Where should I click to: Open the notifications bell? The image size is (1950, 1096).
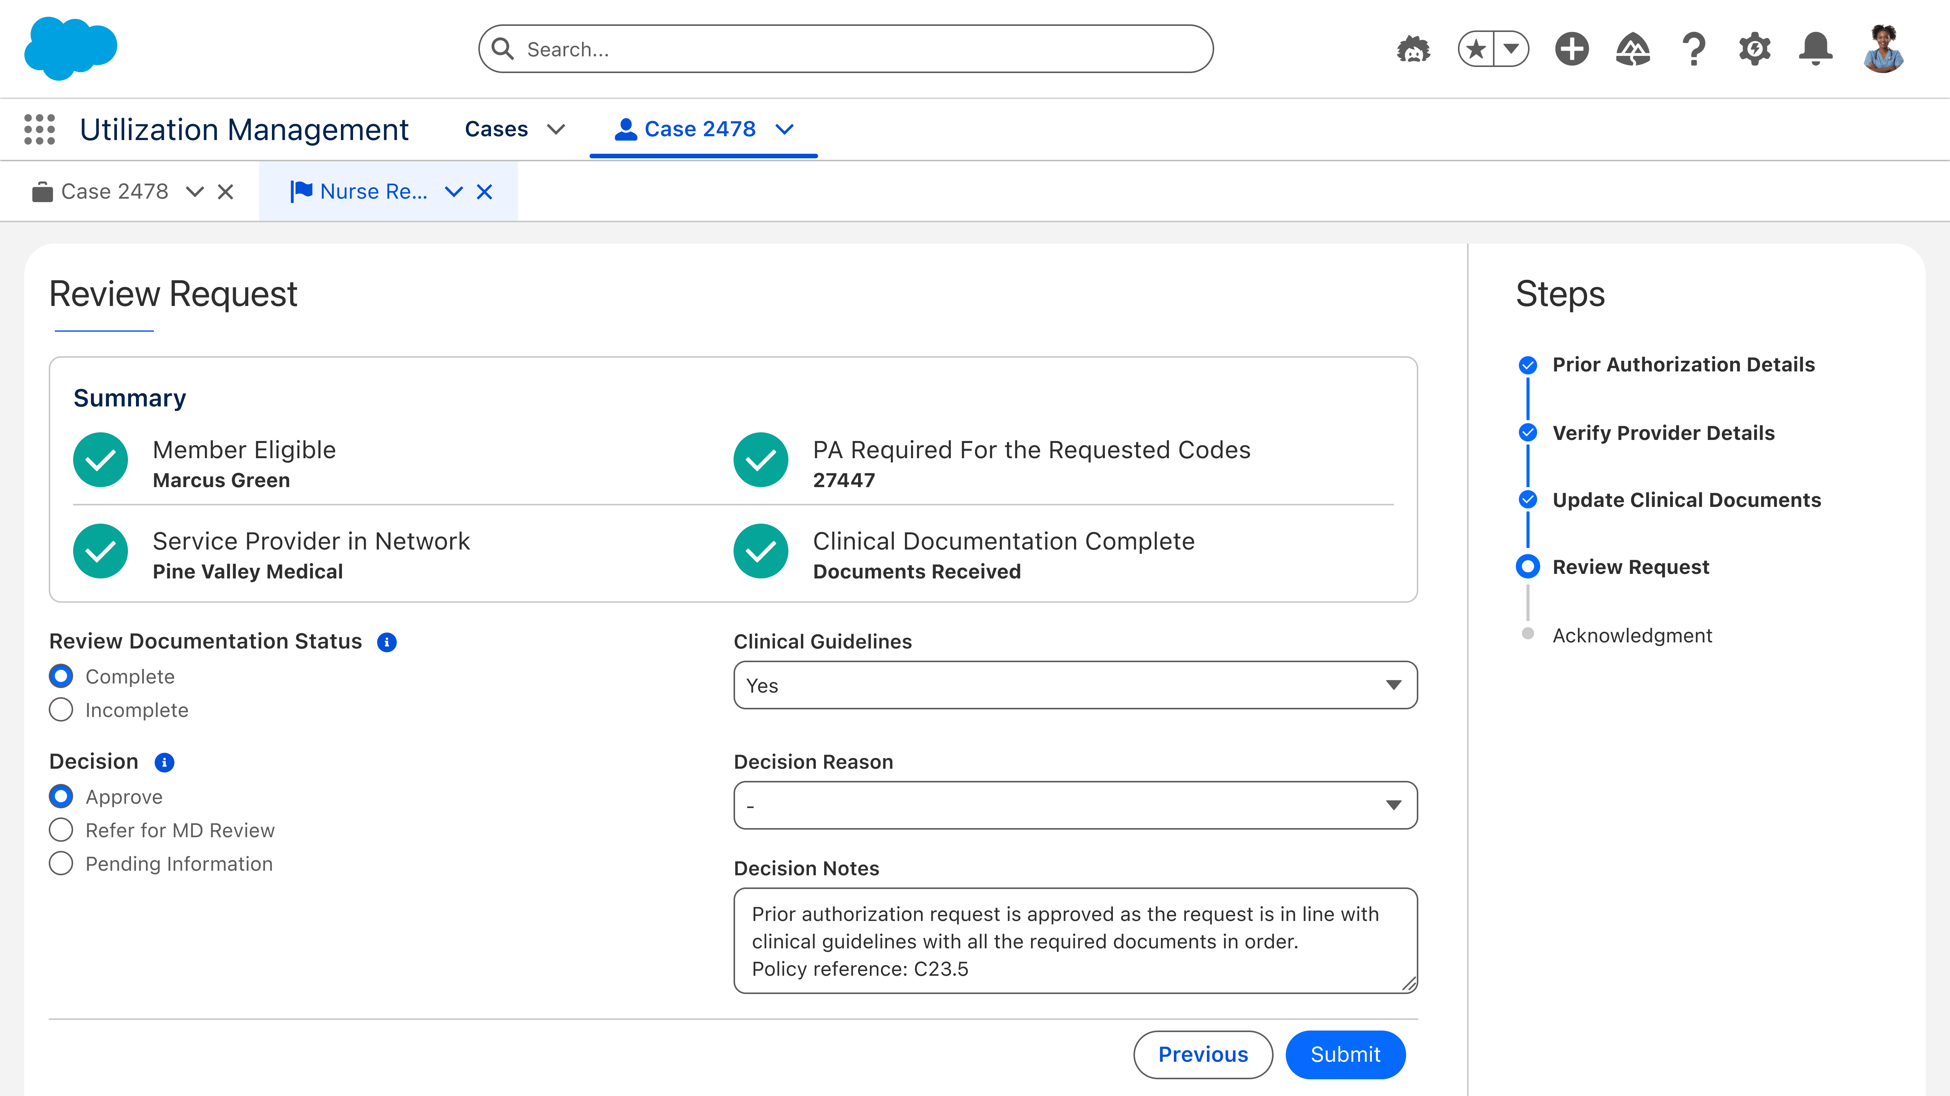(x=1815, y=50)
